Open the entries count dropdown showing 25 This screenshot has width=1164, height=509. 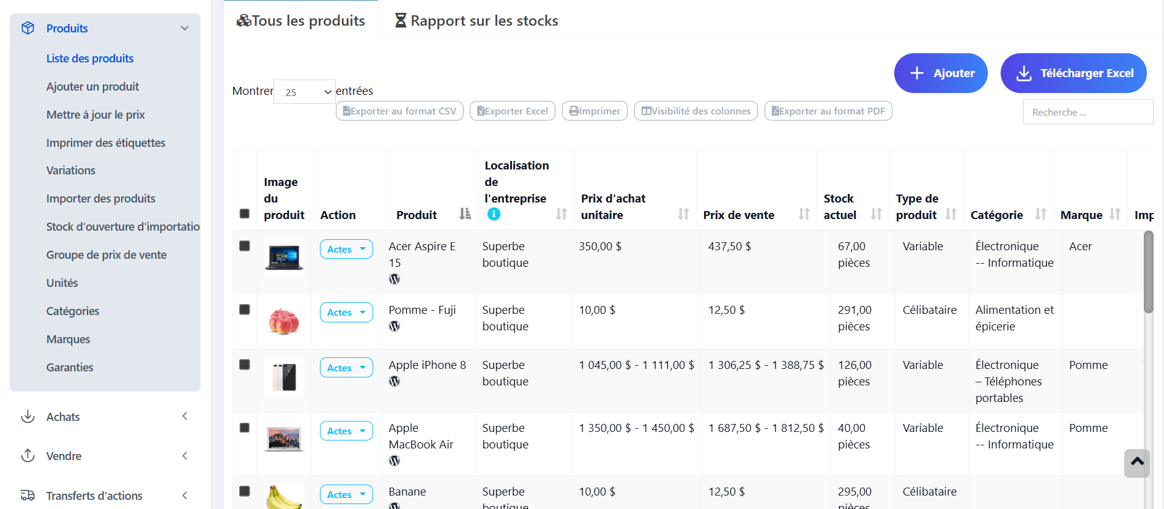pos(305,92)
